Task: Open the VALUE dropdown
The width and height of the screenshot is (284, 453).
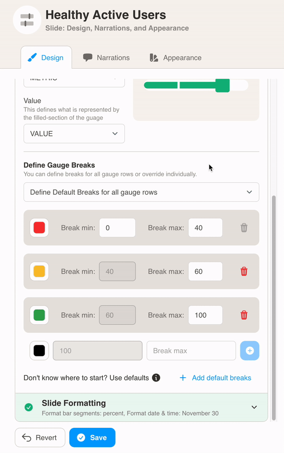Action: click(74, 134)
